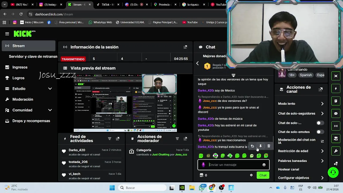The height and width of the screenshot is (193, 343).
Task: Select the document note icon in right toolbar
Action: pyautogui.click(x=336, y=101)
